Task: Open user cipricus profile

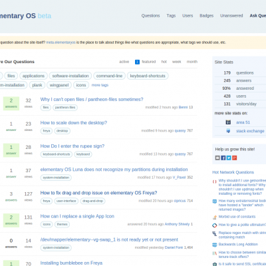Action: 180,201
